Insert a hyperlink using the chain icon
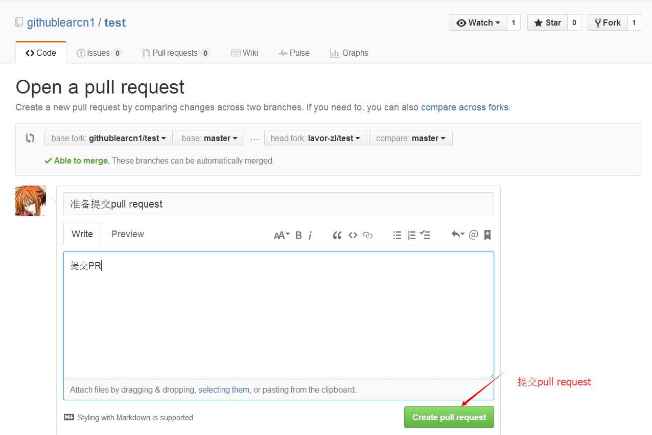Image resolution: width=652 pixels, height=435 pixels. tap(368, 235)
